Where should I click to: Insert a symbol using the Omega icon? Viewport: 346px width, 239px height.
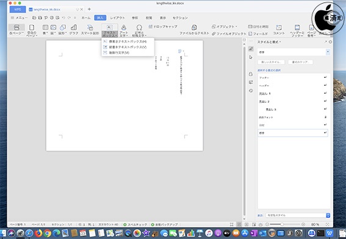139,30
